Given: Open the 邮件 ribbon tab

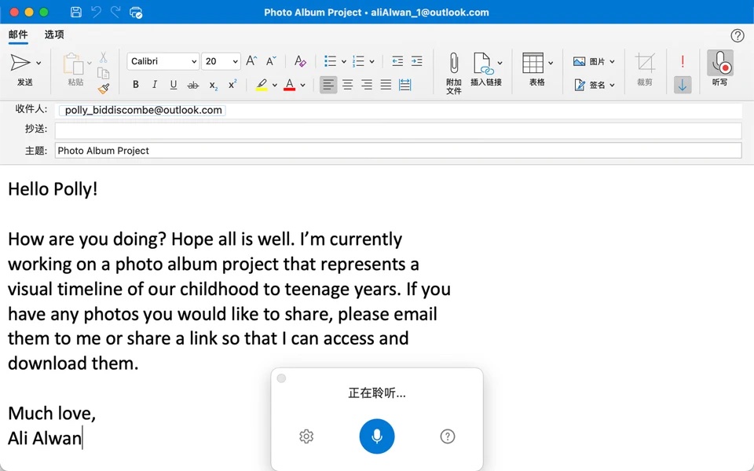Looking at the screenshot, I should click(18, 35).
